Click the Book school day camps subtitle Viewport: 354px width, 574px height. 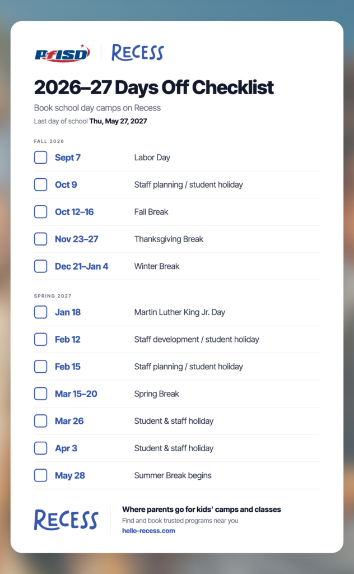tap(97, 108)
